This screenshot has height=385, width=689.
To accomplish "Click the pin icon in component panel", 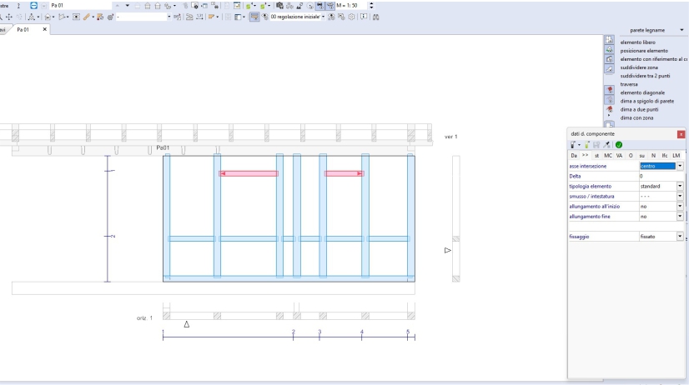I will pos(608,145).
